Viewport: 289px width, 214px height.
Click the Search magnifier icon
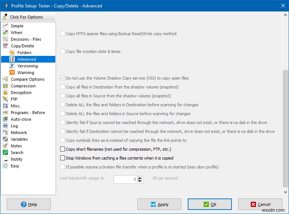5,153
